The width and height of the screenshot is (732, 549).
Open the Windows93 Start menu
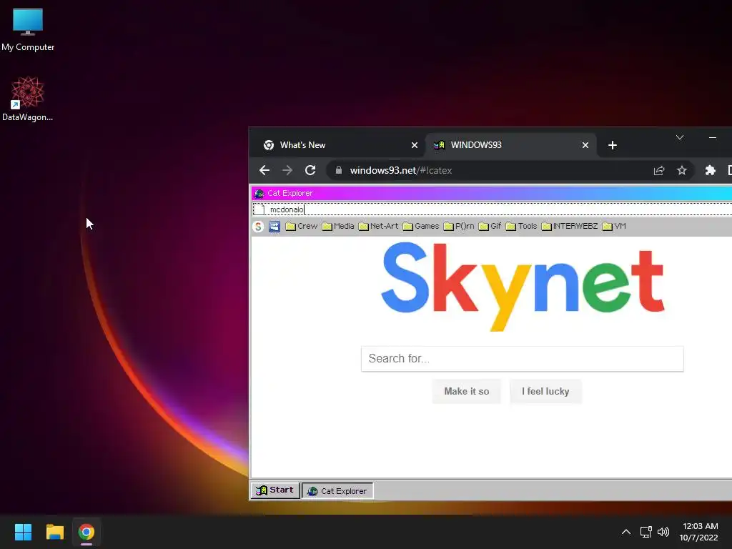[x=275, y=490]
